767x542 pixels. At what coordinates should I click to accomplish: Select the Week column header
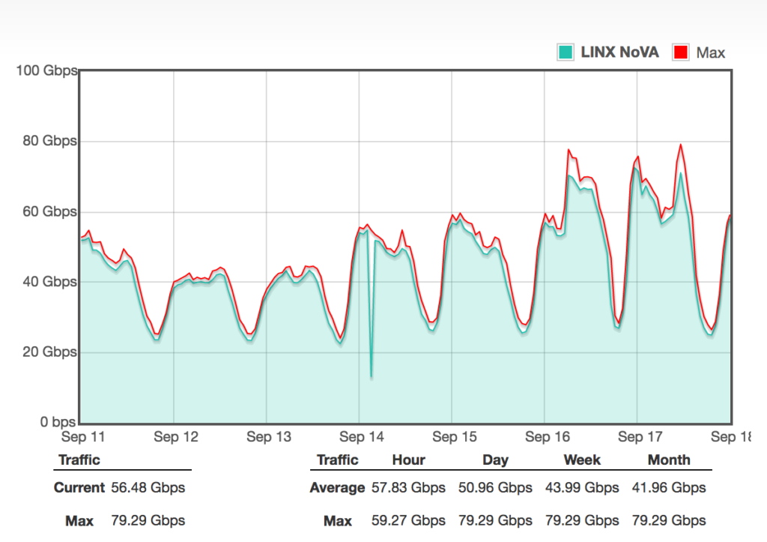[582, 460]
